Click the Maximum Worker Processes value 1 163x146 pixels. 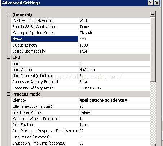80,119
